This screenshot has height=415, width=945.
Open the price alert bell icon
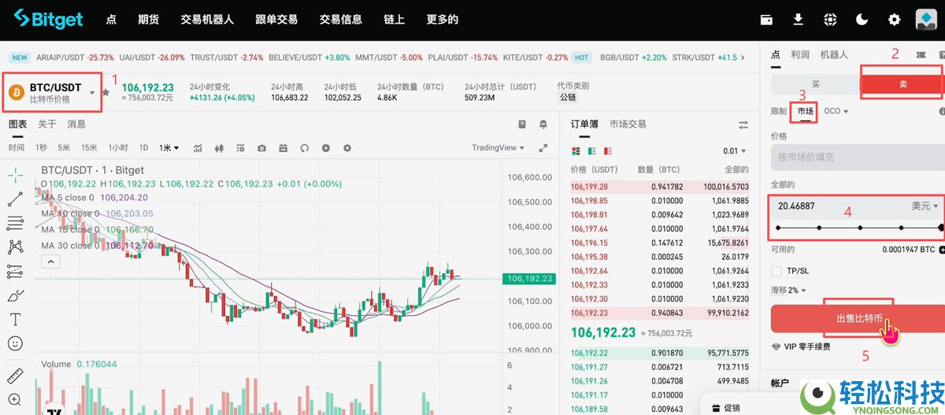tap(543, 124)
